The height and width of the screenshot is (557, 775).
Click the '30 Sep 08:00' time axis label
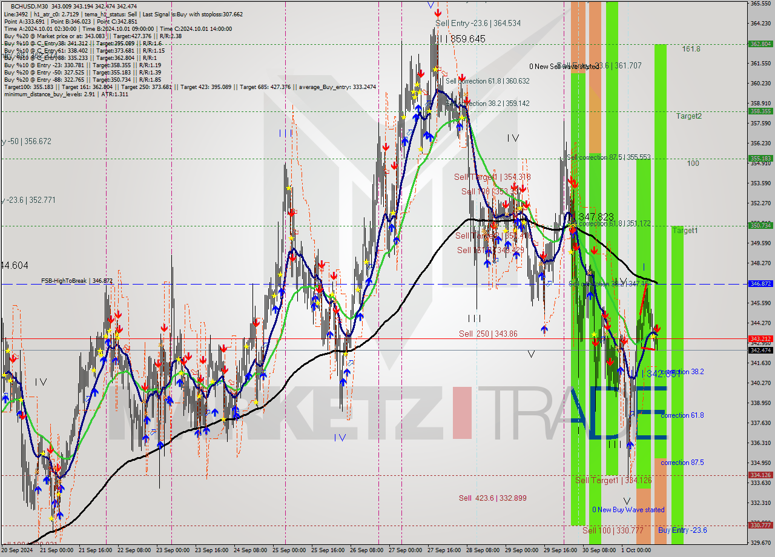pyautogui.click(x=599, y=550)
